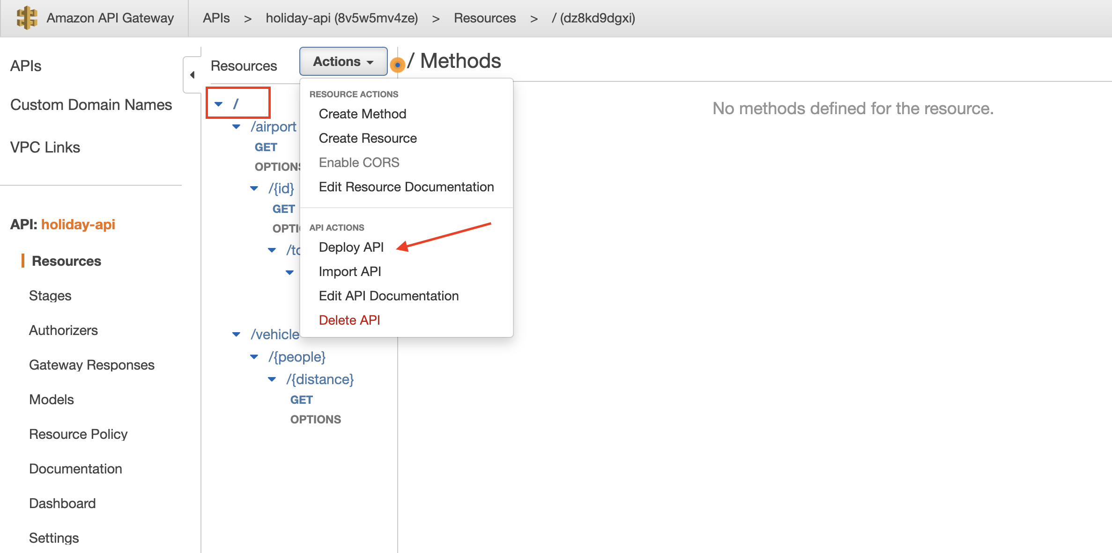Choose Import API menu option

click(x=349, y=271)
